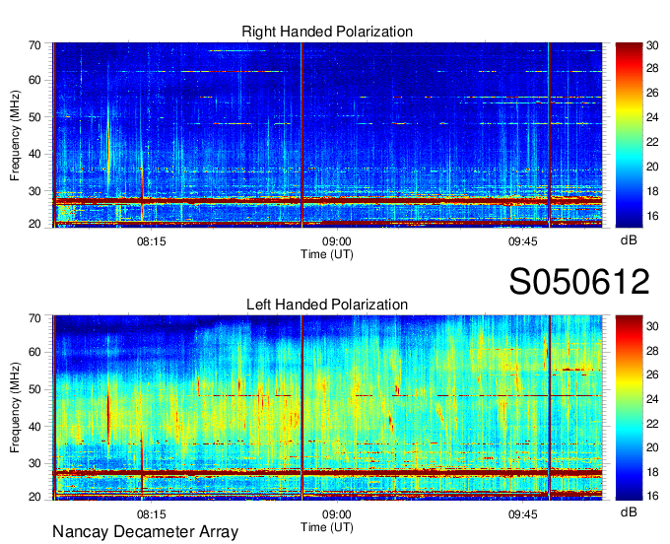Click the 24 dB label on bottom colorbar
The image size is (670, 544).
coord(652,399)
